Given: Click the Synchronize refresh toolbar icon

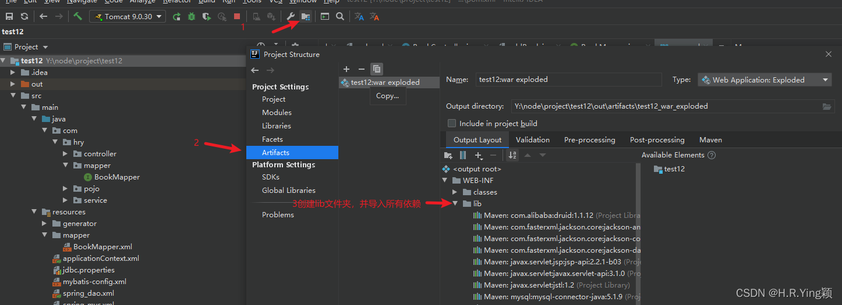Looking at the screenshot, I should click(24, 17).
